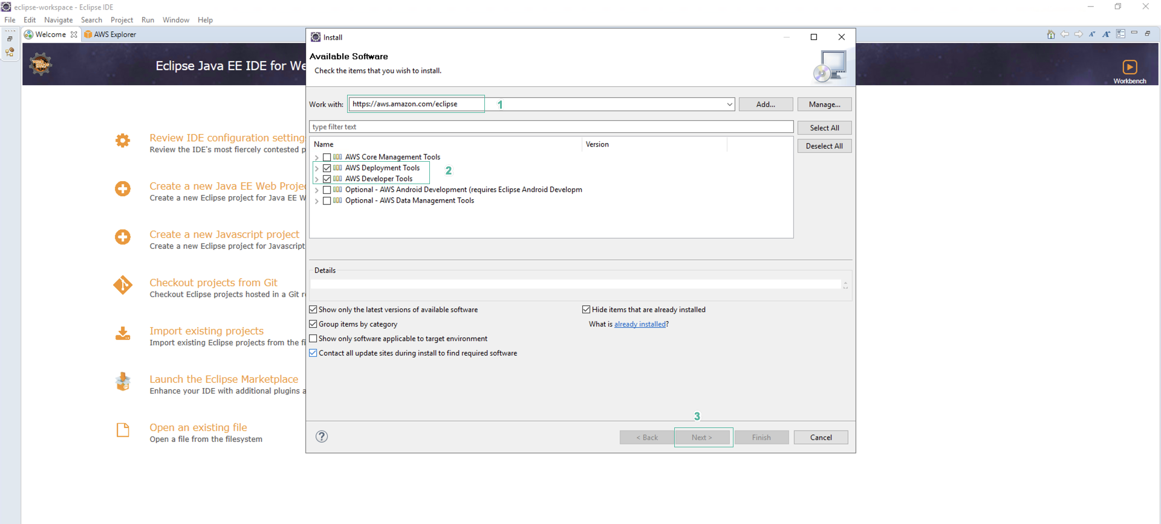The image size is (1161, 524).
Task: Expand the AWS Core Management Tools node
Action: (316, 158)
